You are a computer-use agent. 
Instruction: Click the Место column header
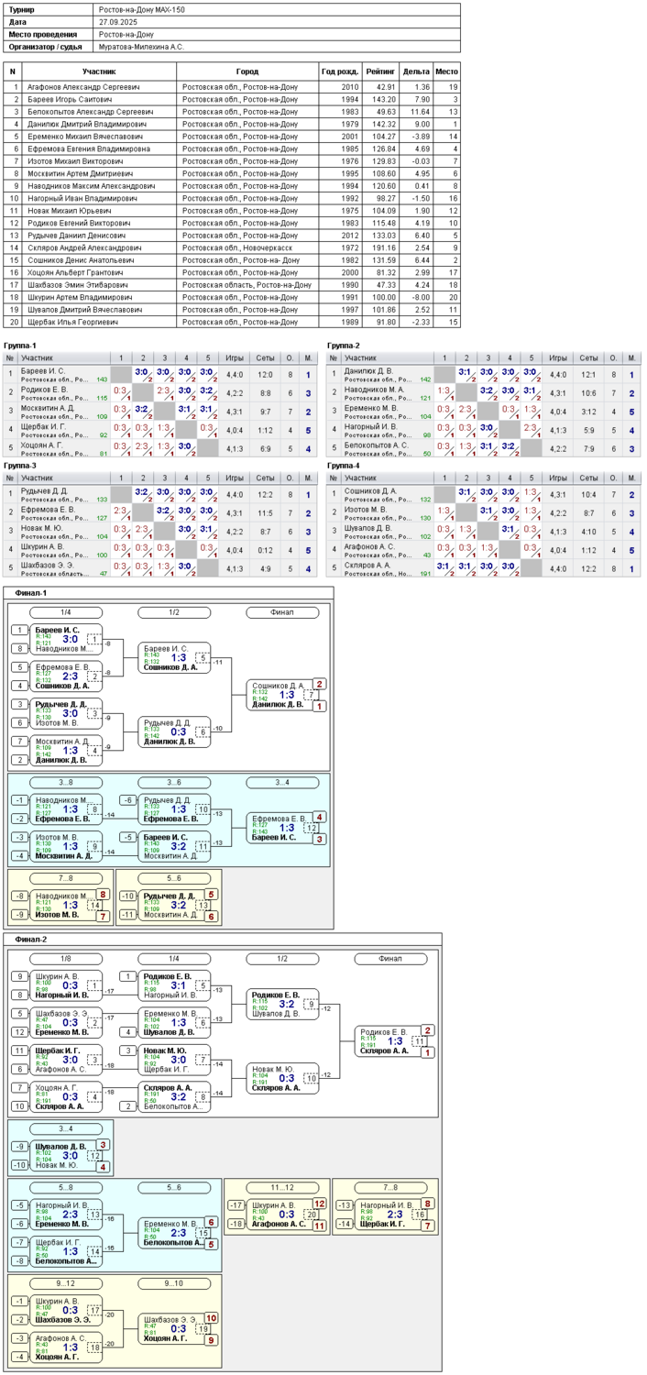click(446, 71)
